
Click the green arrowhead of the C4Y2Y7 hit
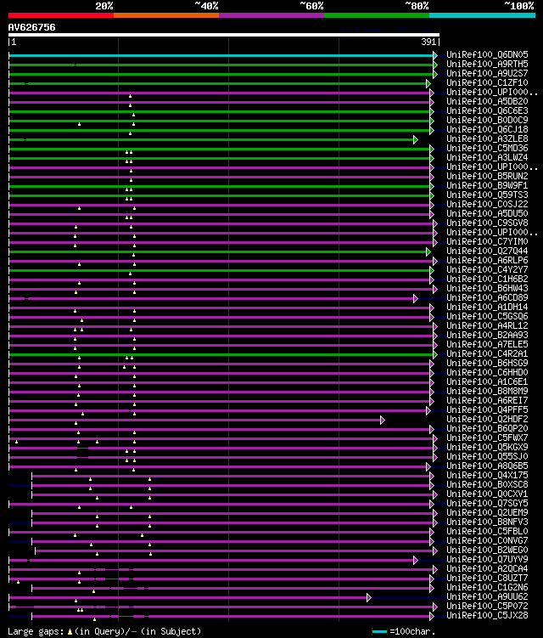tap(432, 271)
